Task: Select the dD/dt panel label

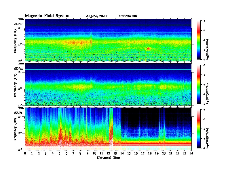Action: click(x=18, y=68)
